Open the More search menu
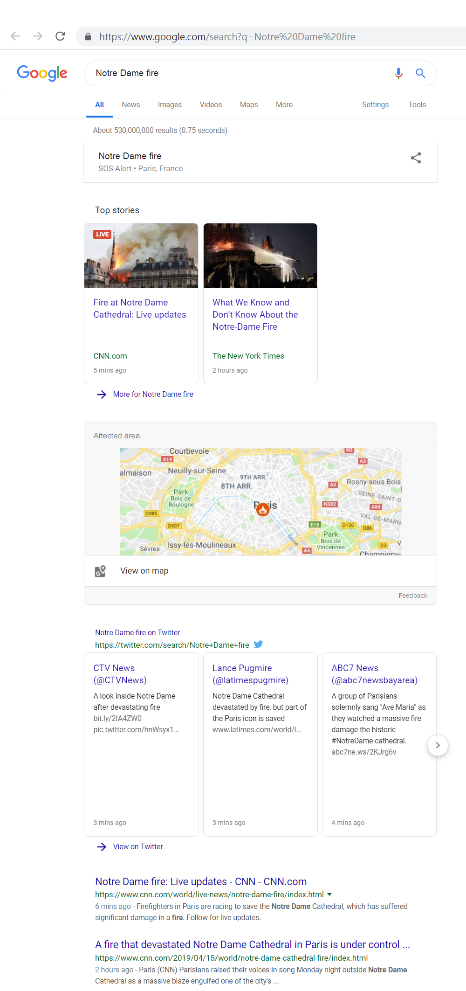This screenshot has height=991, width=466. coord(284,105)
